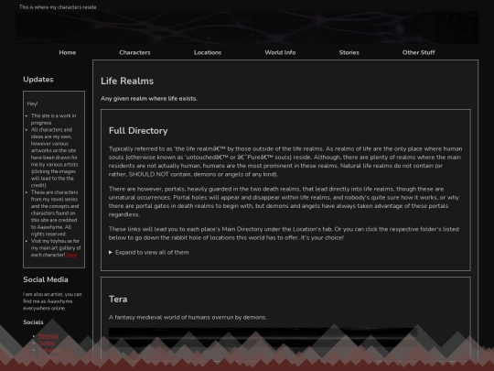494x371 pixels.
Task: Click the 'Updates' sidebar heading
Action: pyautogui.click(x=38, y=80)
